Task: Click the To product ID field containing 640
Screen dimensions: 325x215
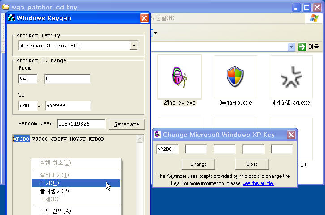Action: [x=28, y=105]
